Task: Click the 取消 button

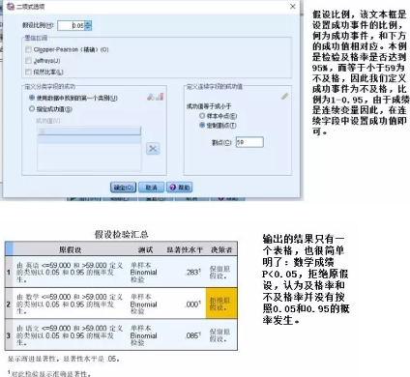Action: 151,188
